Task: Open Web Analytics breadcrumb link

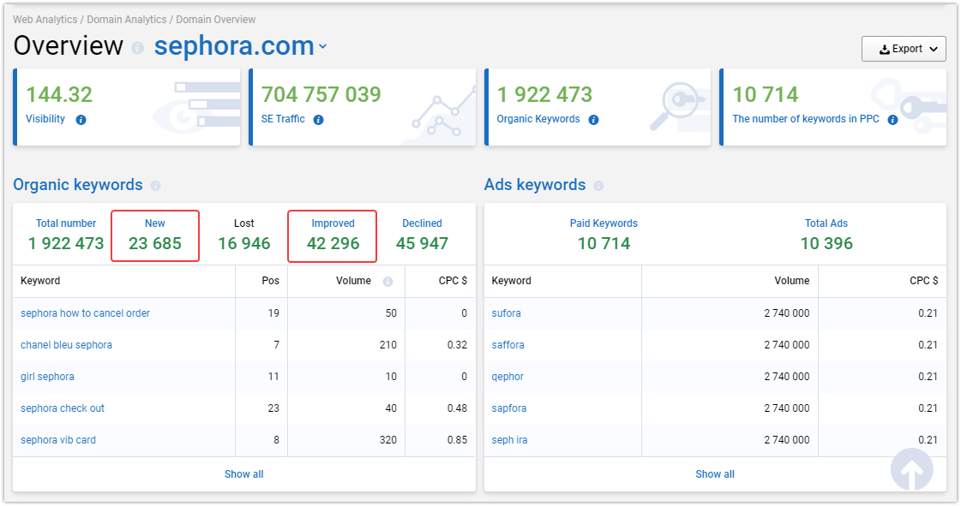Action: coord(45,20)
